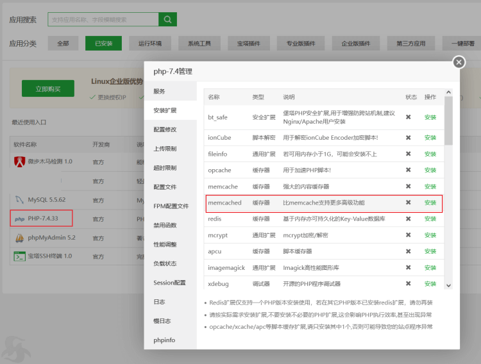Click the status X icon for bt_safe
Viewport: 481px width, 364px height.
(408, 117)
